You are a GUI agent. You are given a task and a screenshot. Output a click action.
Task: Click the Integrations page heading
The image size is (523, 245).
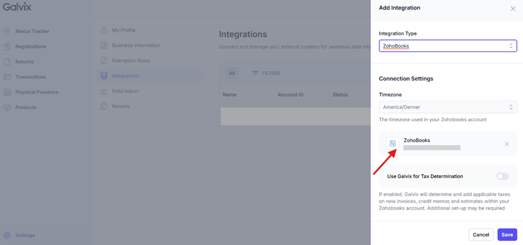[x=243, y=34]
